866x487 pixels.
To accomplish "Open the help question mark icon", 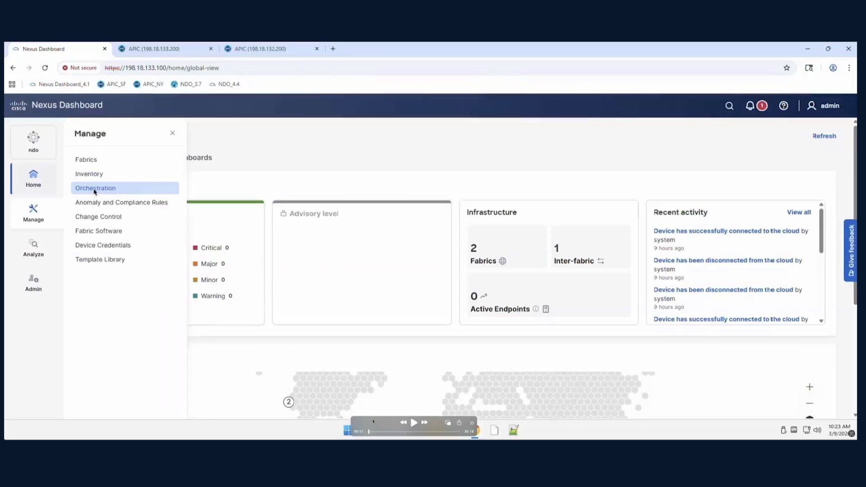I will (783, 106).
